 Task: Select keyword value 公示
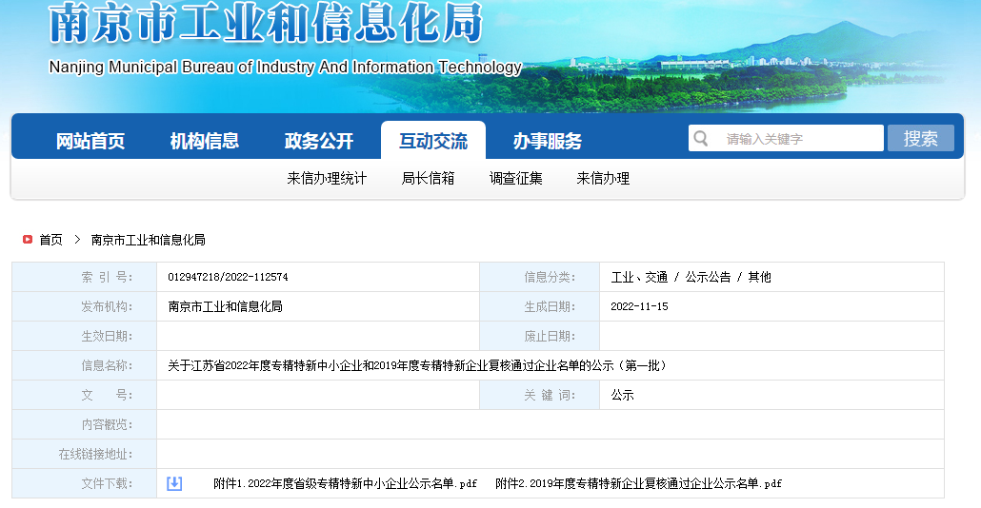pos(623,395)
